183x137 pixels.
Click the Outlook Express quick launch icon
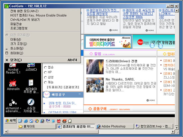point(31,121)
